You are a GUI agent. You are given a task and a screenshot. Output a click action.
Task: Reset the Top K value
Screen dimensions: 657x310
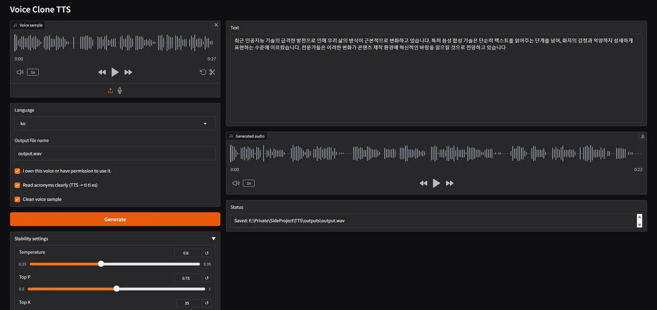tap(207, 303)
